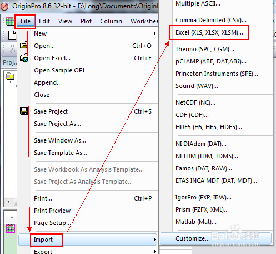Image resolution: width=276 pixels, height=254 pixels.
Task: Select ETAS INCA MDF (DAT, MDF)...
Action: click(216, 180)
